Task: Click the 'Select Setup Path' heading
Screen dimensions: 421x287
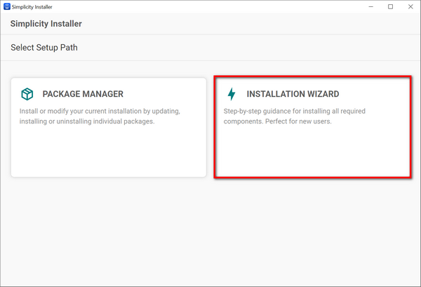Action: click(44, 48)
